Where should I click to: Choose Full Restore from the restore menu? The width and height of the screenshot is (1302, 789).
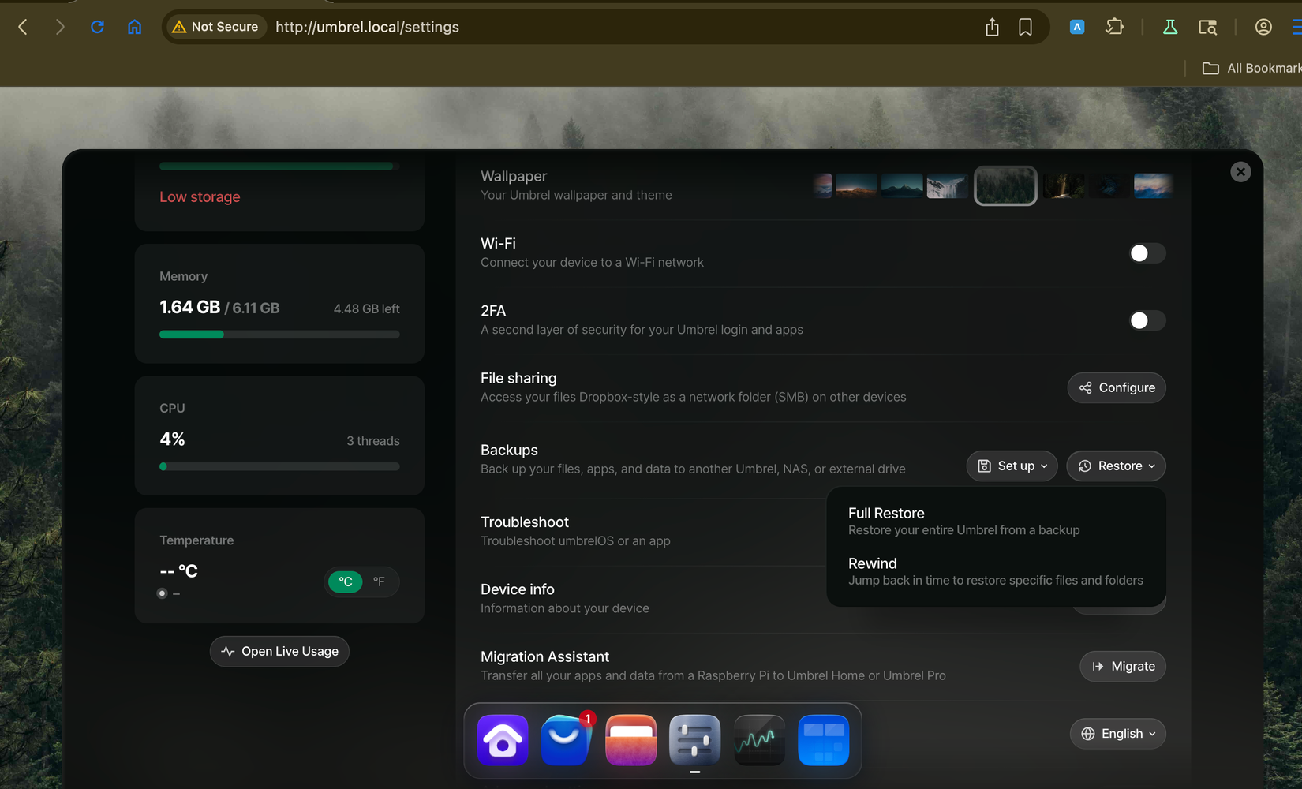click(x=996, y=521)
